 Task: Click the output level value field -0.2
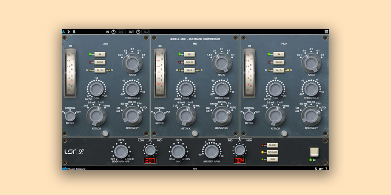pyautogui.click(x=146, y=32)
